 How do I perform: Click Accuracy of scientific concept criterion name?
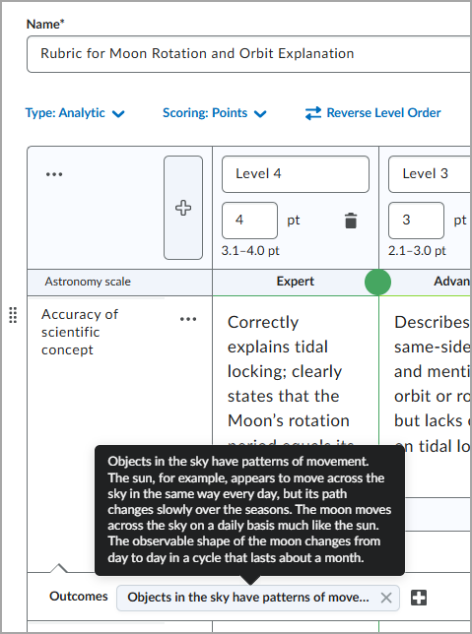(x=80, y=332)
